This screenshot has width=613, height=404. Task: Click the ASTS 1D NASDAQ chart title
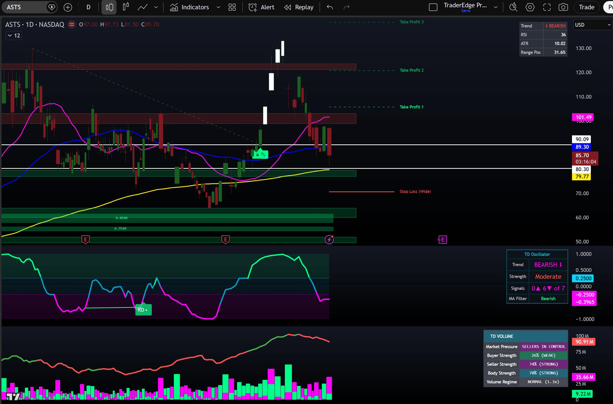pyautogui.click(x=35, y=25)
